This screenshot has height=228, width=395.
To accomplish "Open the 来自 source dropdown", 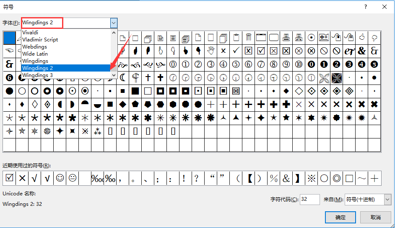I will 387,200.
